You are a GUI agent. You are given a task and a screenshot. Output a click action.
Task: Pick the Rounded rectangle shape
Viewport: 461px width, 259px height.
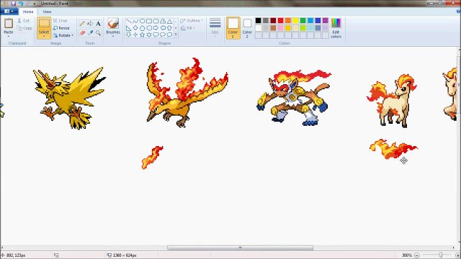156,21
